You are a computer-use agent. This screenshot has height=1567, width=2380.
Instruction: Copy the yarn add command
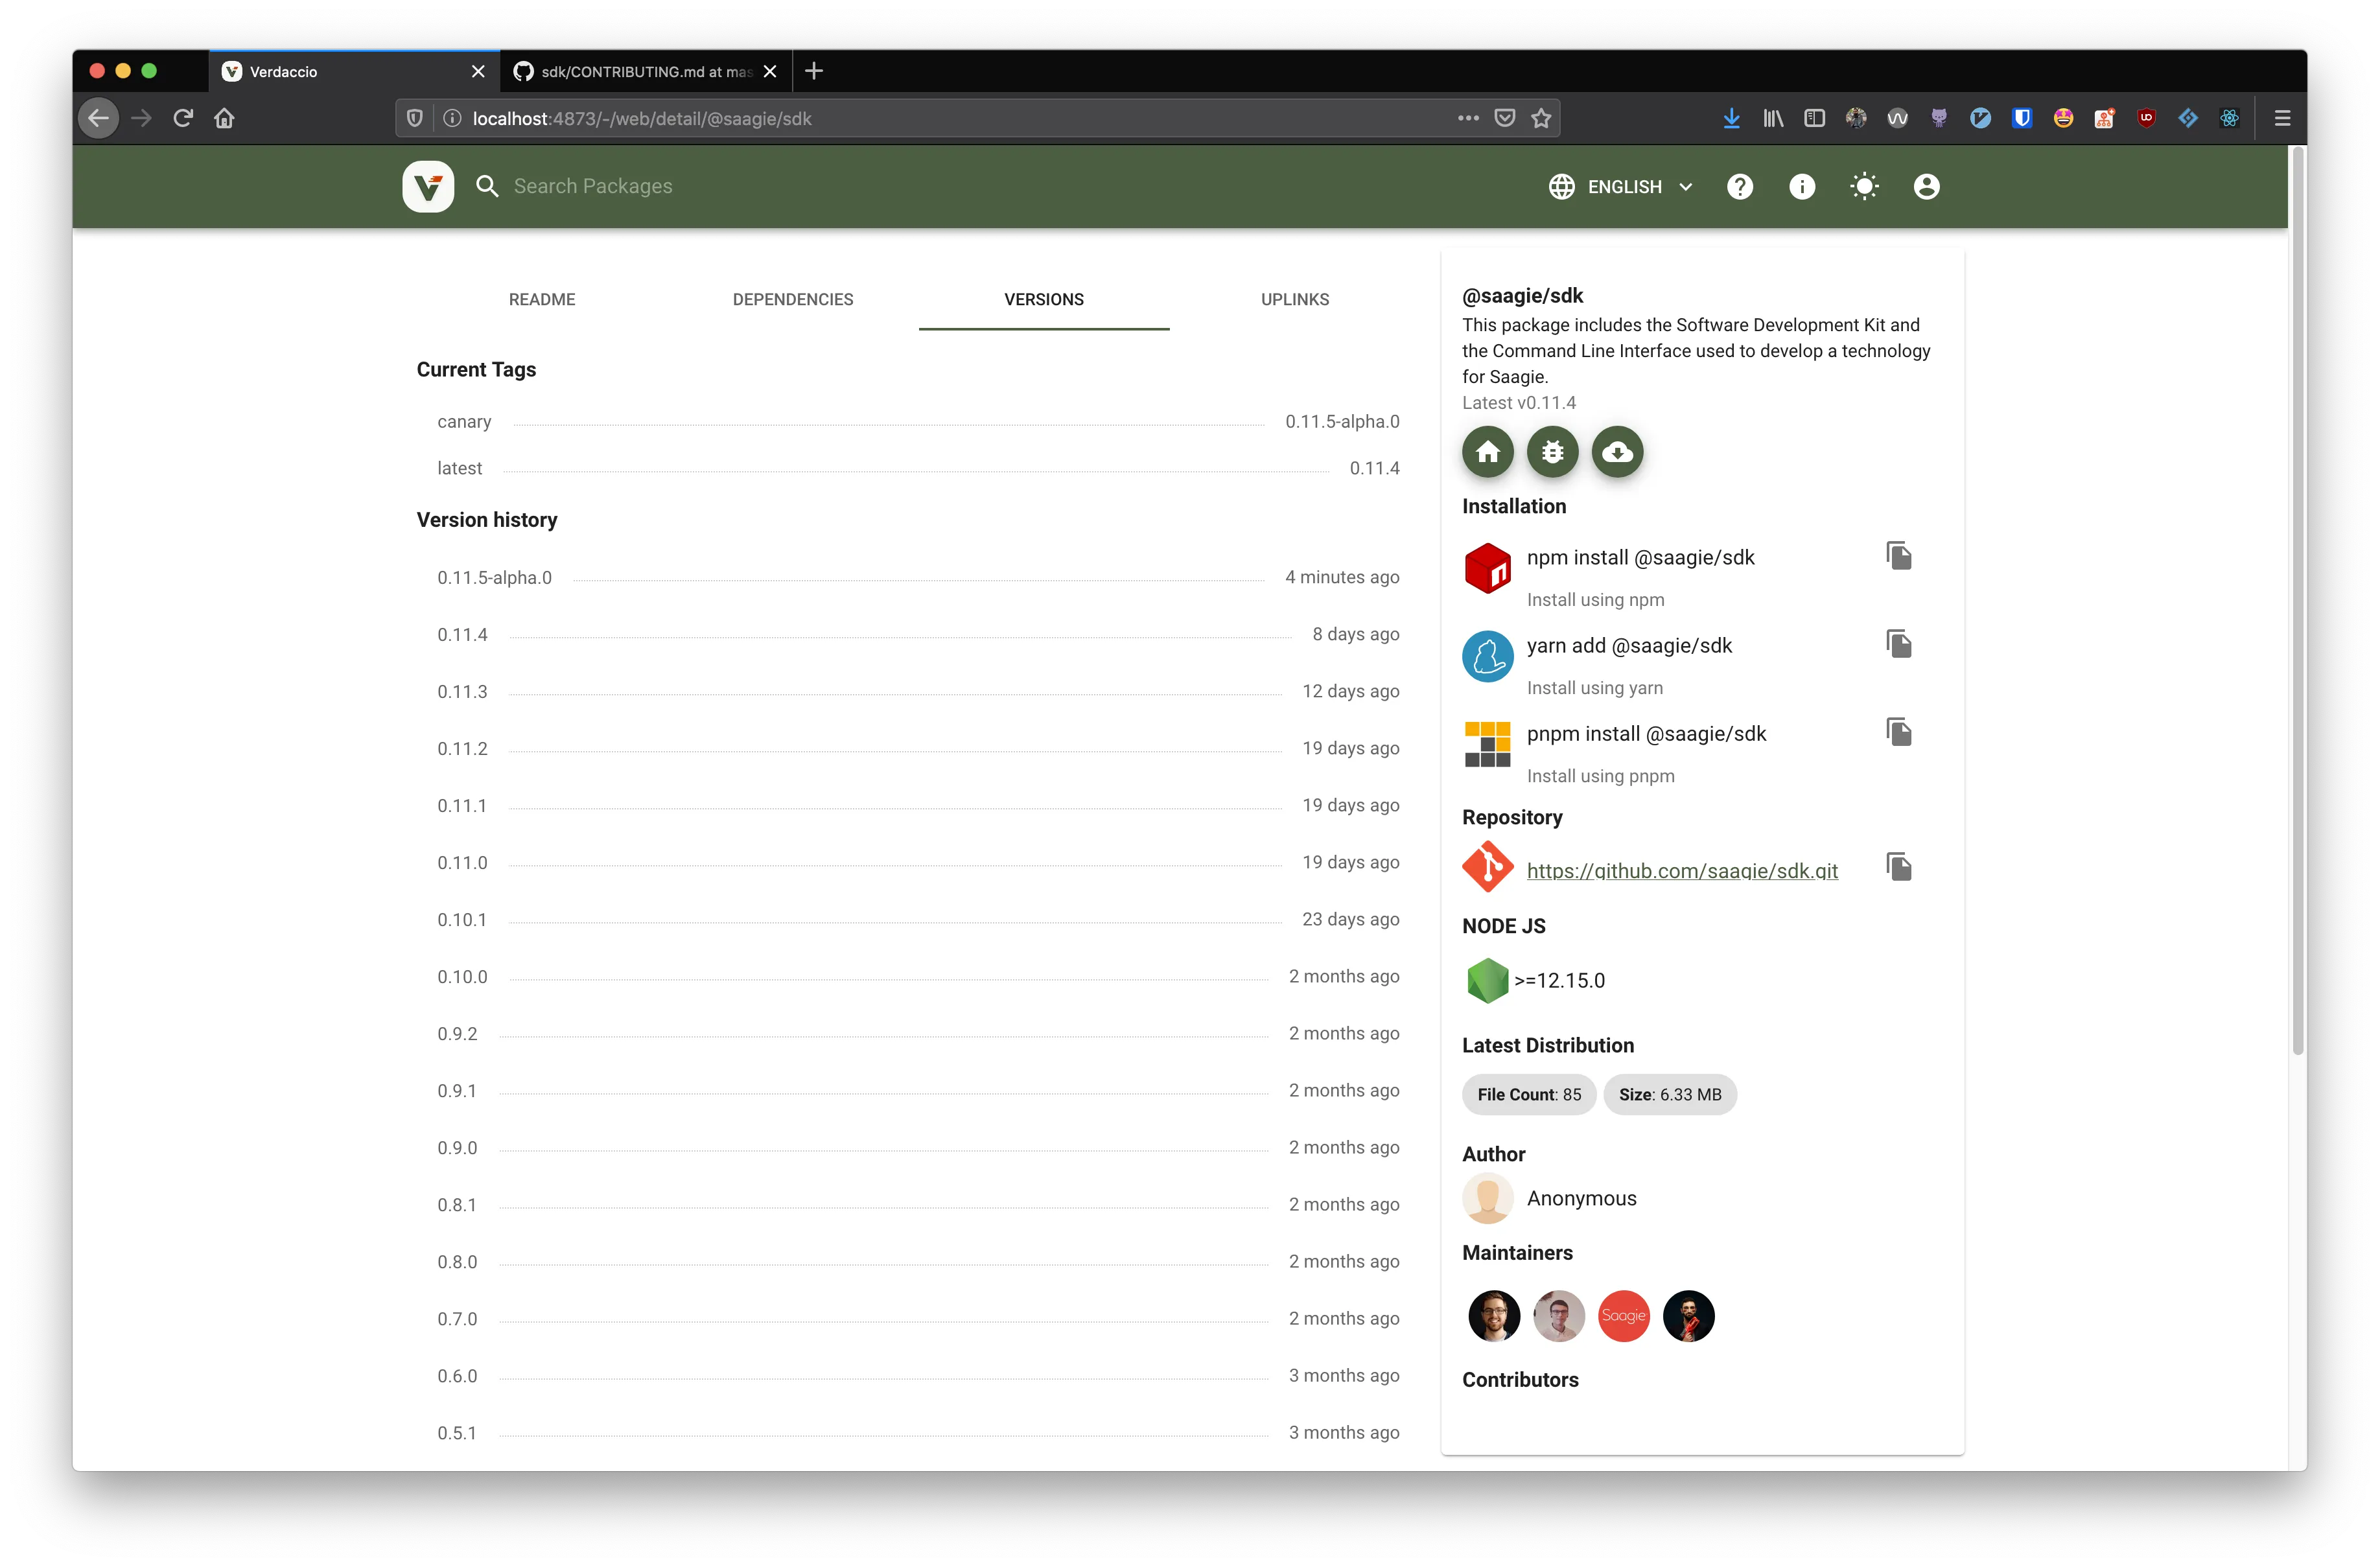pos(1899,644)
